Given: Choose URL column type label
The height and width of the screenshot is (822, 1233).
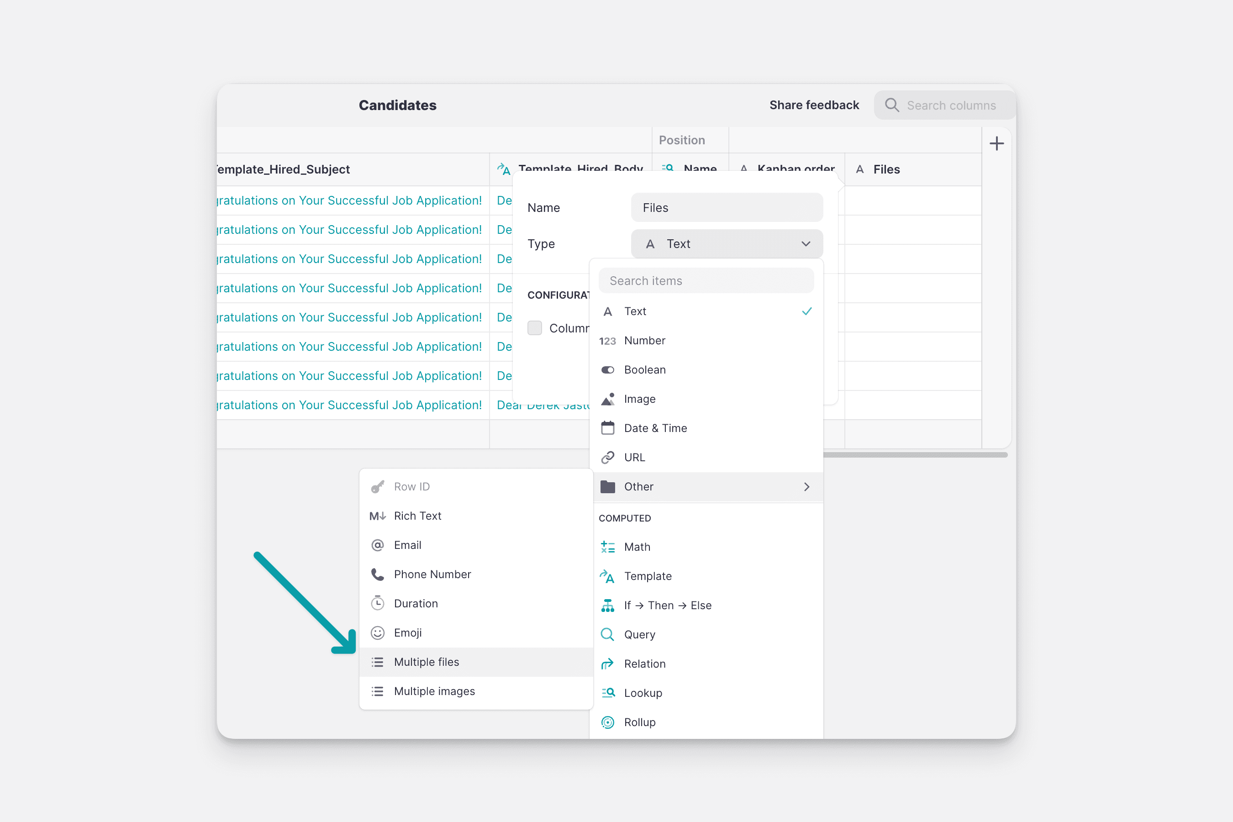Looking at the screenshot, I should point(634,458).
